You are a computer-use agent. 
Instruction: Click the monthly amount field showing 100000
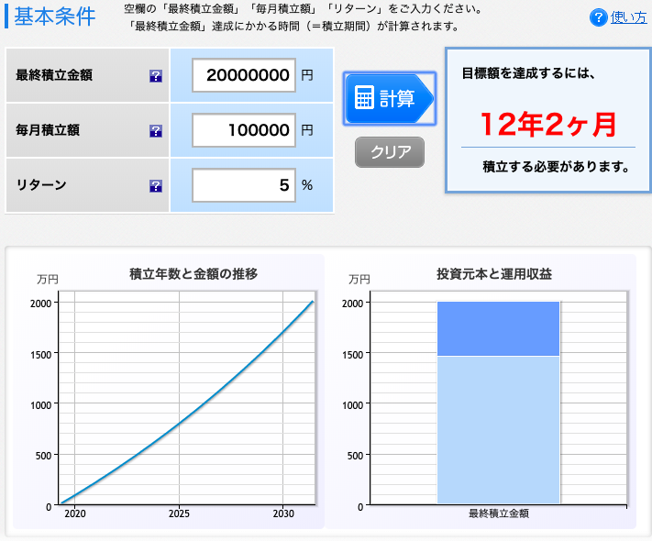244,130
